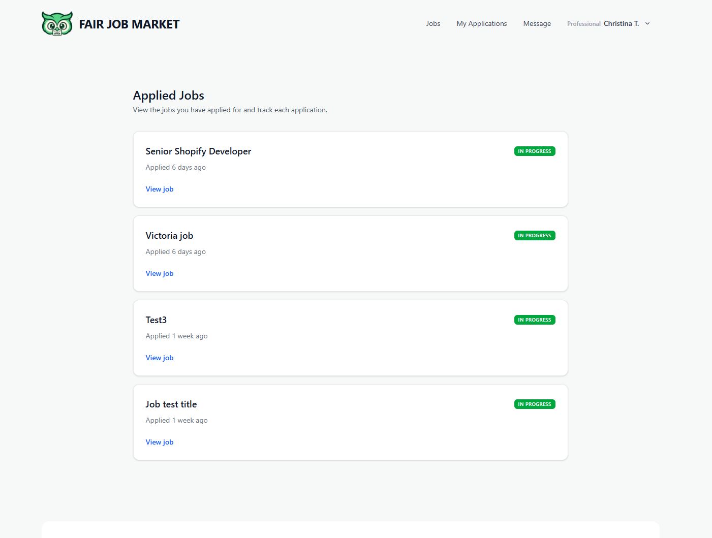The width and height of the screenshot is (712, 538).
Task: Click In Progress badge on Victoria job
Action: [x=535, y=235]
